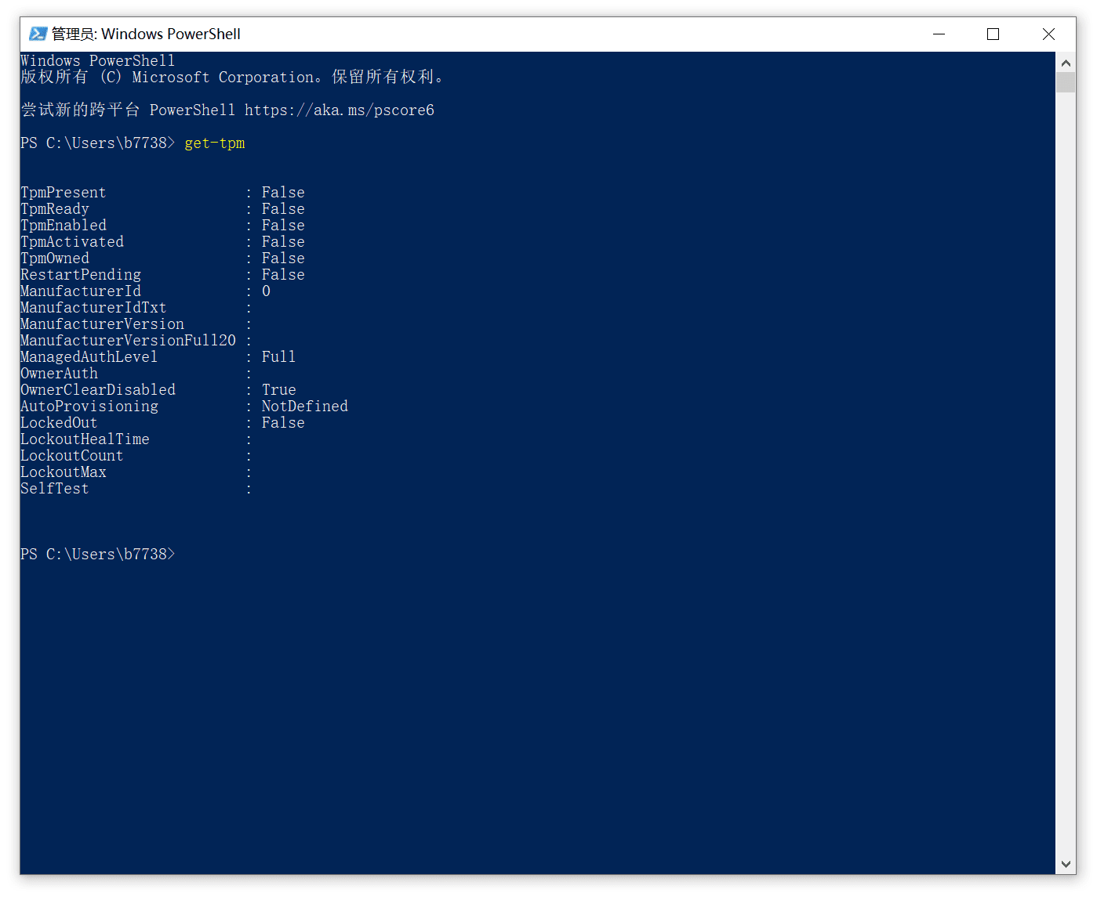Click the empty PS prompt line

pyautogui.click(x=98, y=554)
